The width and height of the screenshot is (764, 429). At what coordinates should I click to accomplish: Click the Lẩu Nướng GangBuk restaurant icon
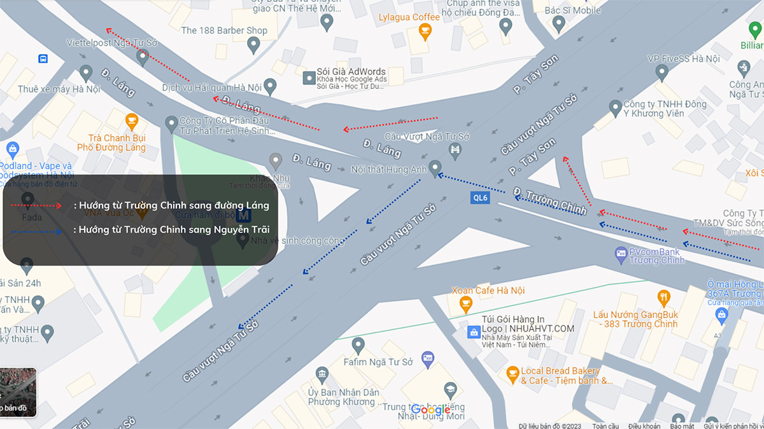click(x=664, y=297)
